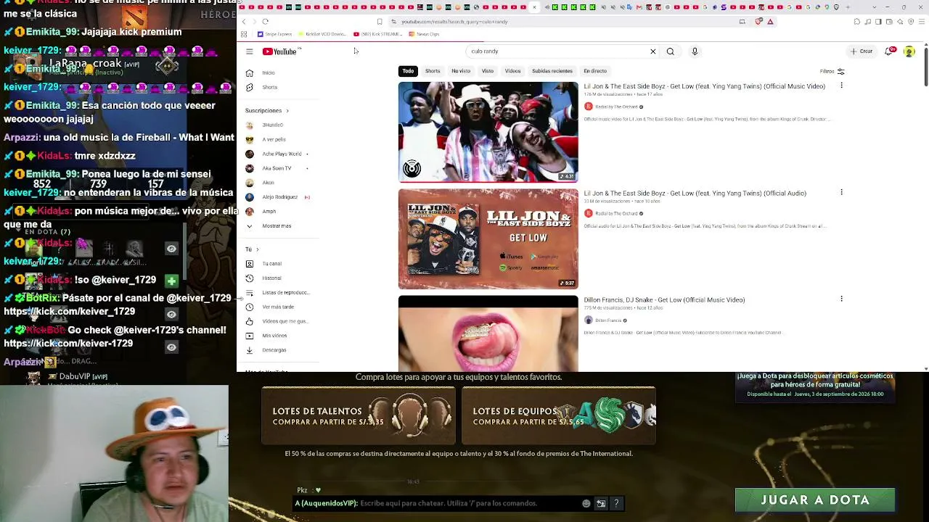This screenshot has width=929, height=522.
Task: Expand the Suscripciones section
Action: point(267,111)
